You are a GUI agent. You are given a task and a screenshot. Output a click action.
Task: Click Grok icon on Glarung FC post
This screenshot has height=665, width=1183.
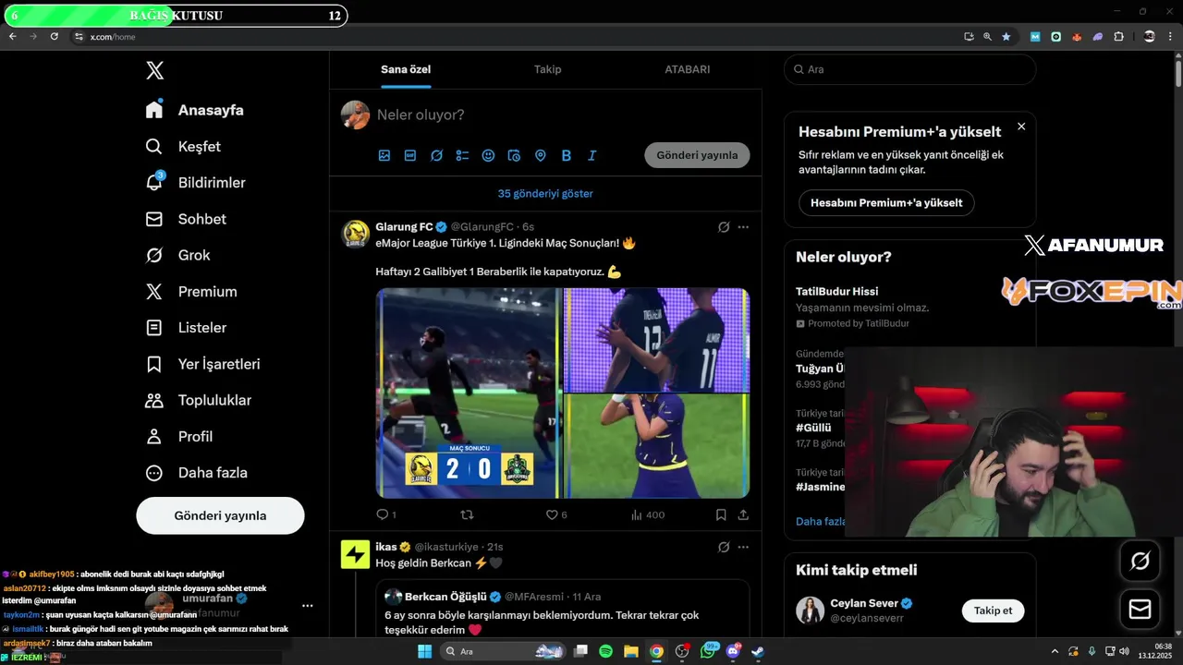click(x=724, y=226)
